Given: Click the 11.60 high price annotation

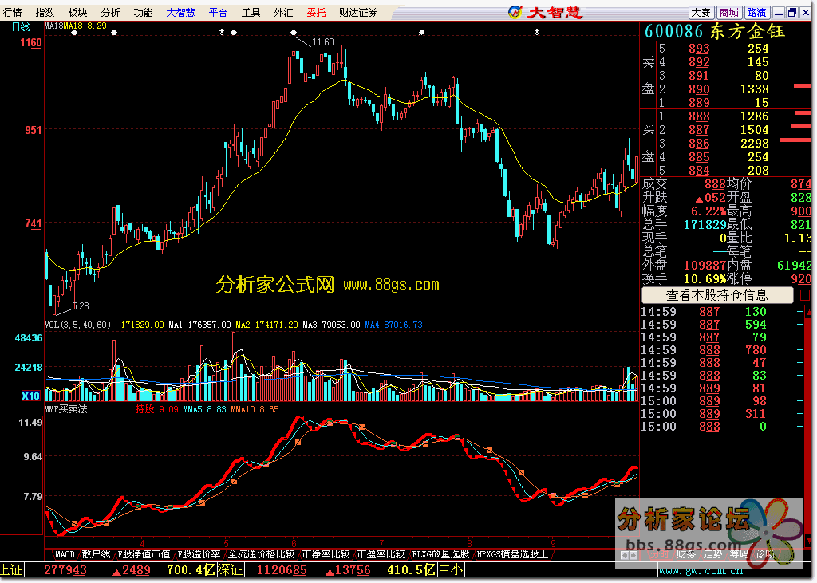Looking at the screenshot, I should click(323, 41).
